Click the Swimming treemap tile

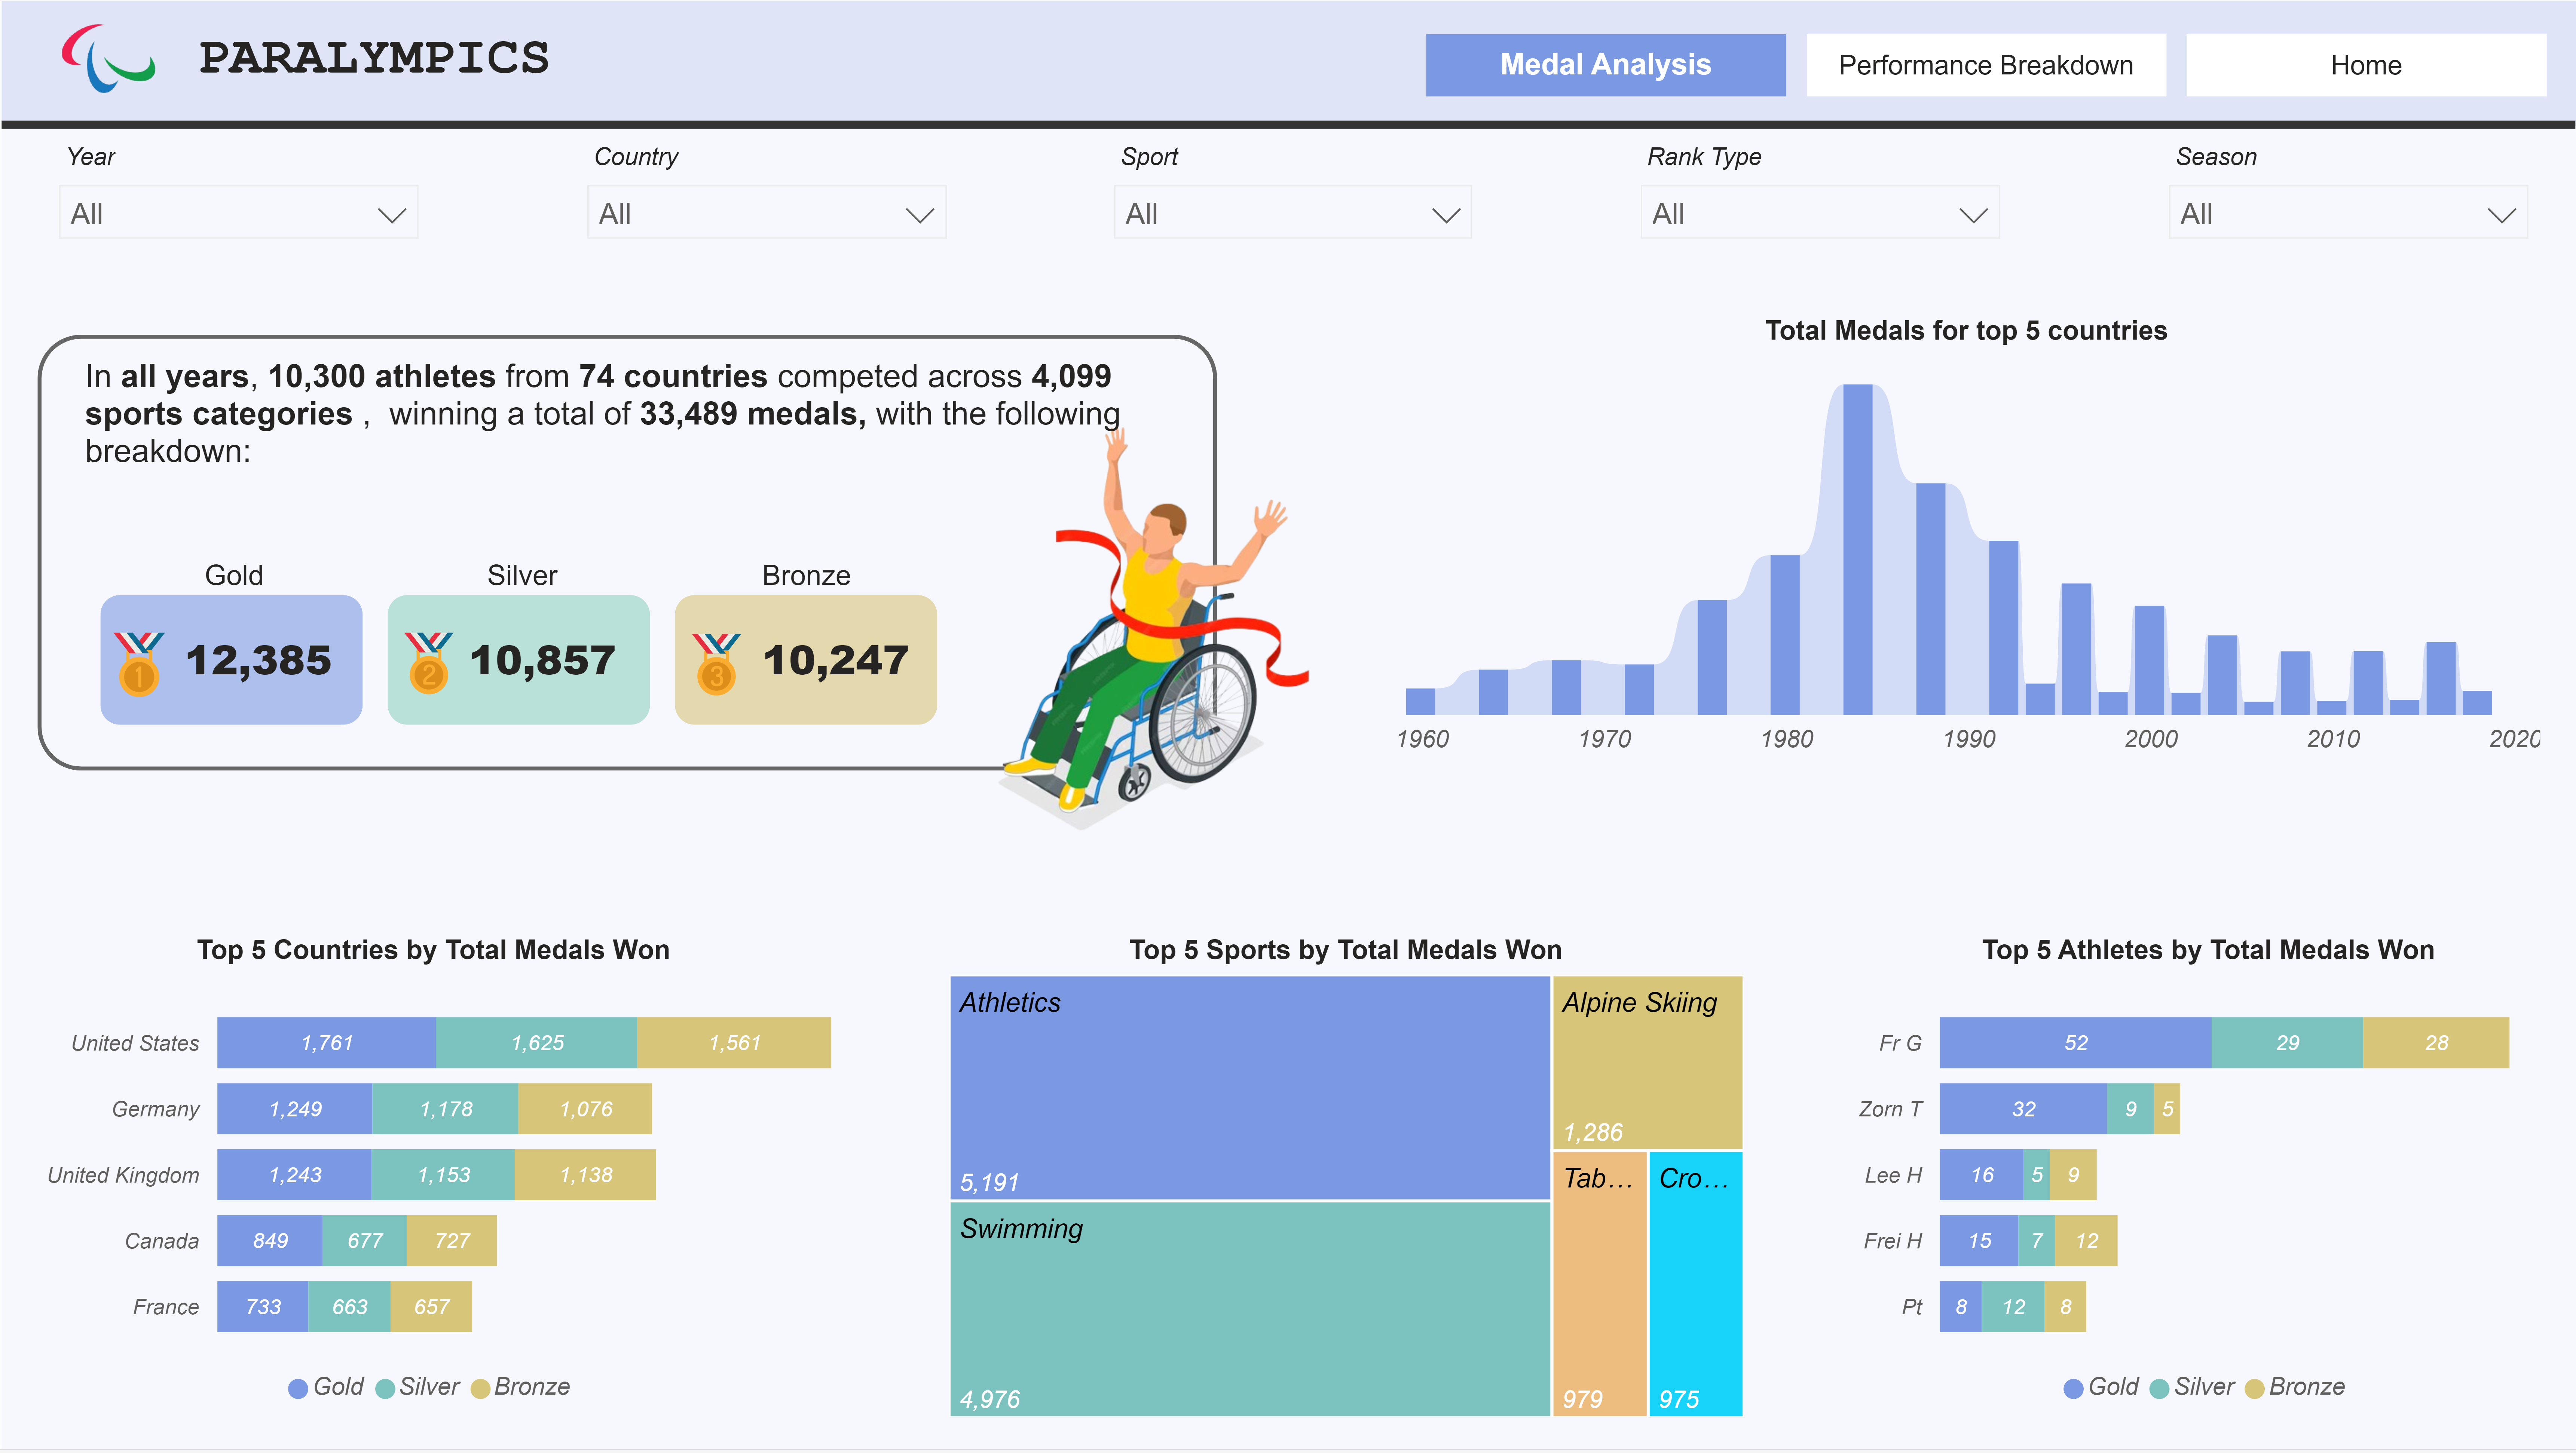click(x=1250, y=1309)
